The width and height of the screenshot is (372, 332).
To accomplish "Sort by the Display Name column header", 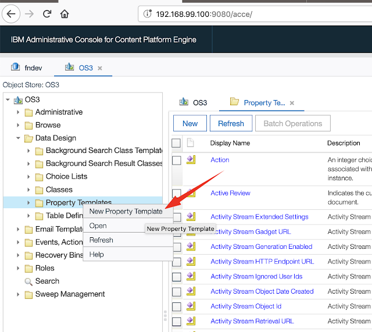I will pos(230,143).
